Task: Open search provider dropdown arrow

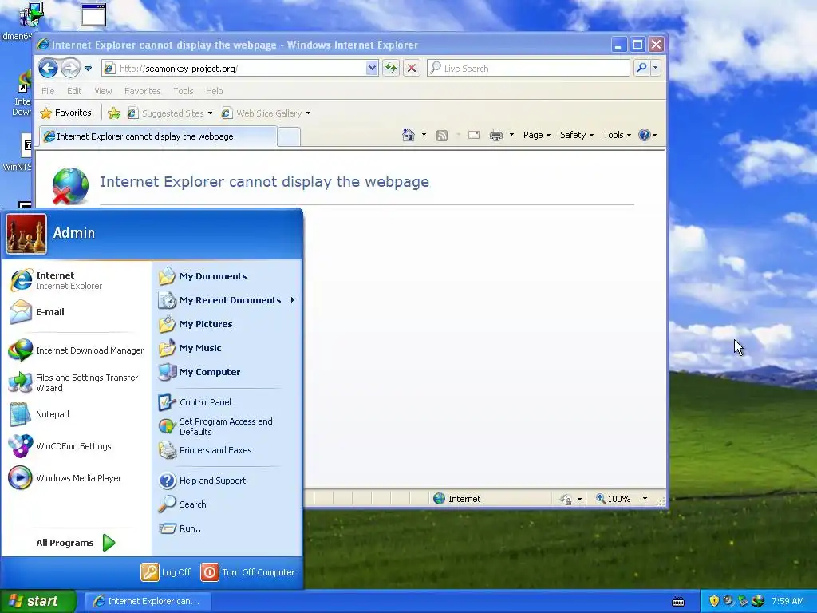Action: tap(656, 69)
